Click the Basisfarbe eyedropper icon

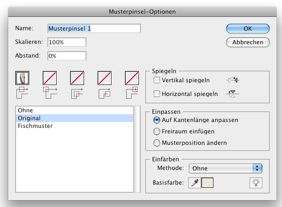194,183
